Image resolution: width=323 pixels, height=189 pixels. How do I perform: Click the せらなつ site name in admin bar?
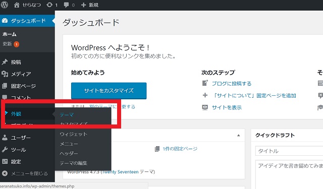(x=31, y=5)
